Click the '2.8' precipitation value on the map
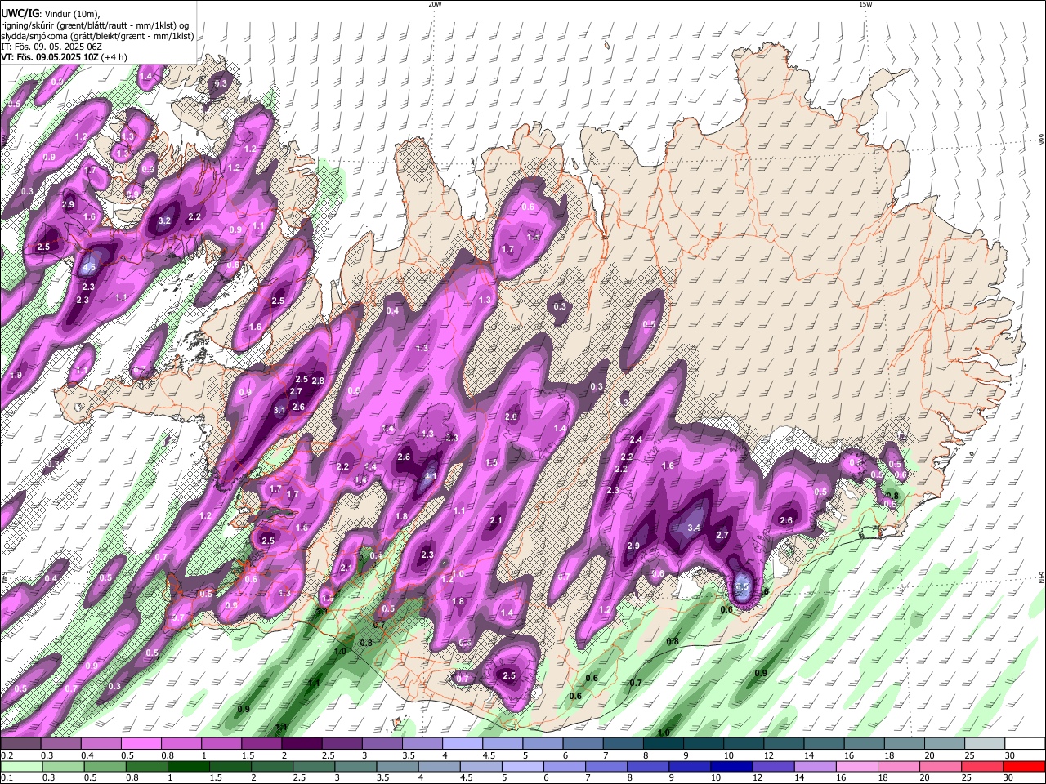1046x784 pixels. [318, 381]
